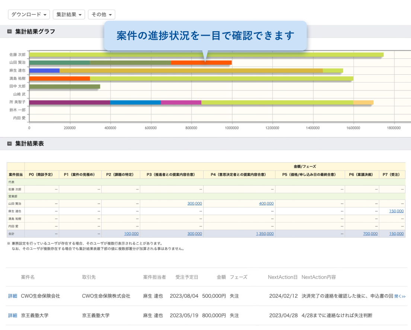Click the 合計 row label
Image resolution: width=411 pixels, height=330 pixels.
(x=11, y=234)
